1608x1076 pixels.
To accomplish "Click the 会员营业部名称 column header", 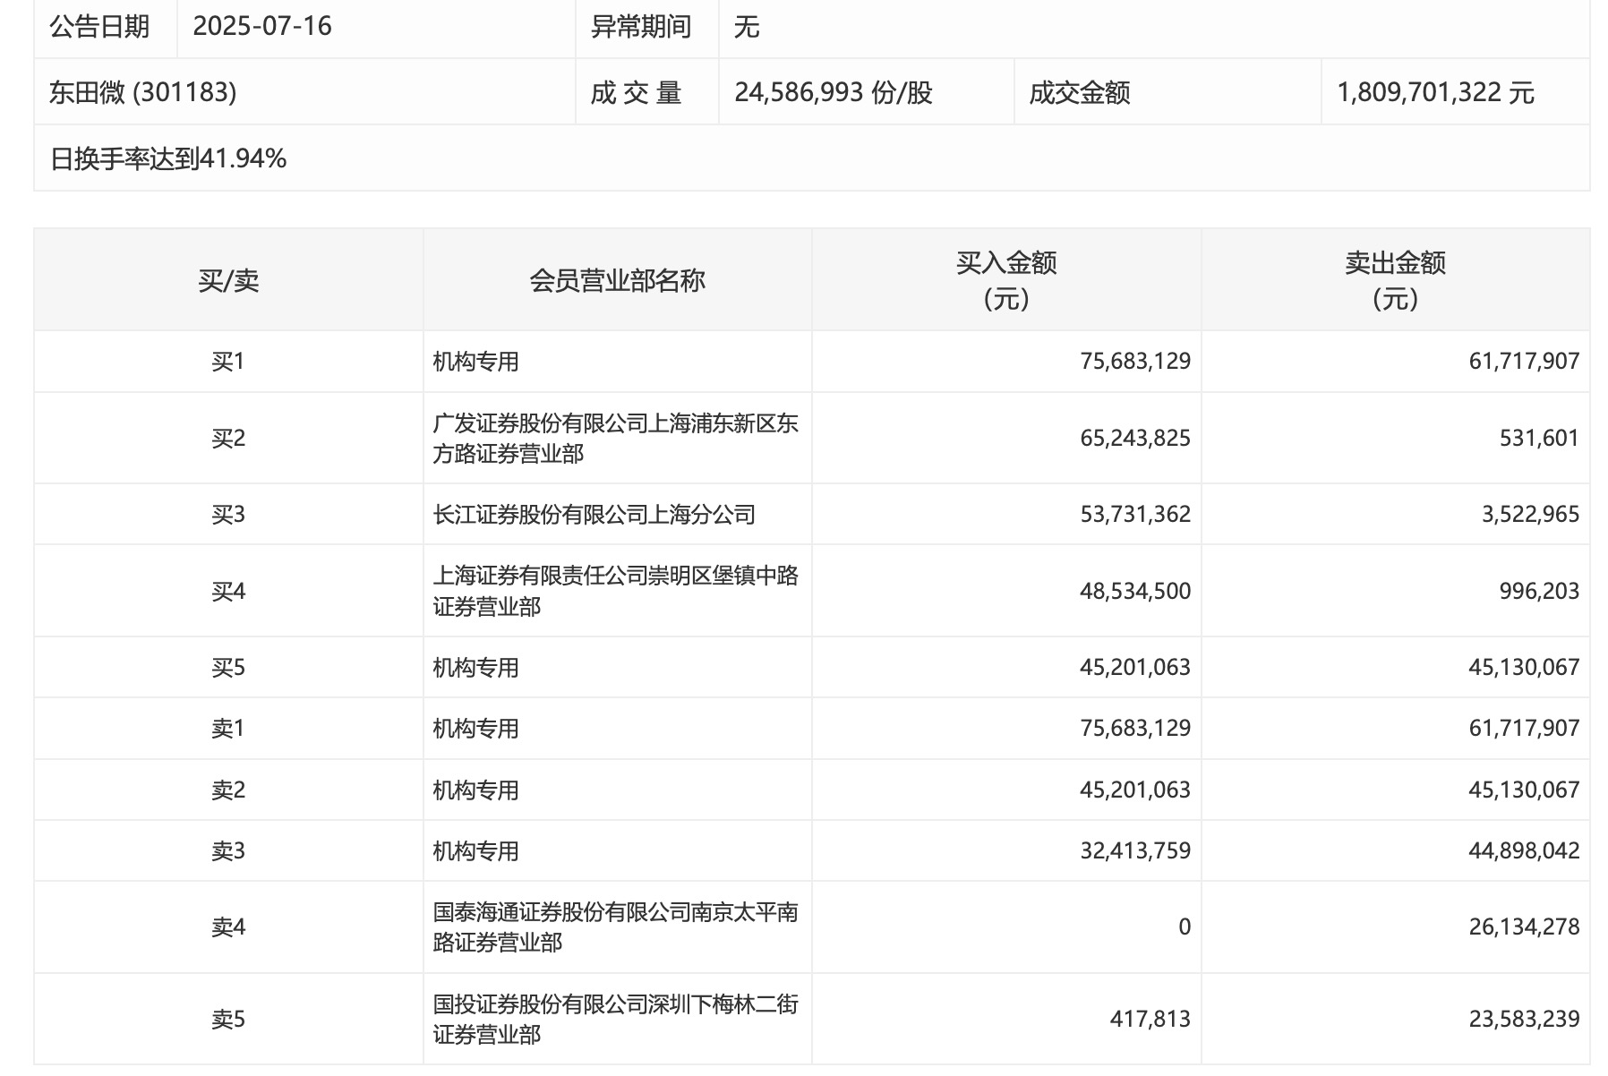I will click(617, 280).
